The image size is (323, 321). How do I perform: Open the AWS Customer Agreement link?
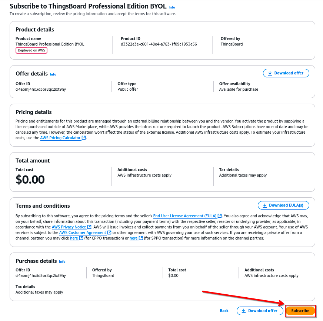83,233
